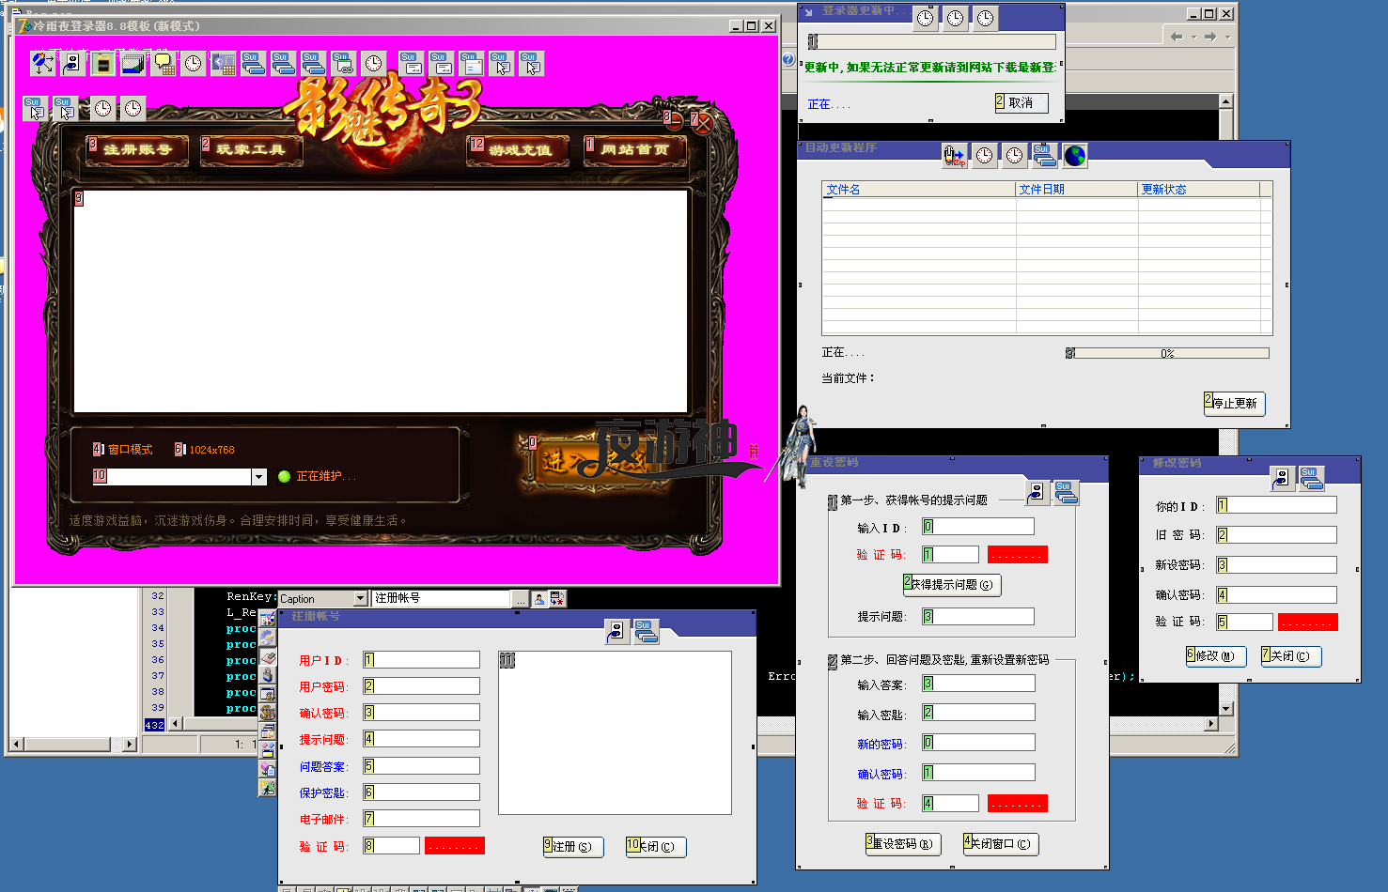The width and height of the screenshot is (1388, 892).
Task: Click the 新设密码 input field
Action: (1276, 565)
